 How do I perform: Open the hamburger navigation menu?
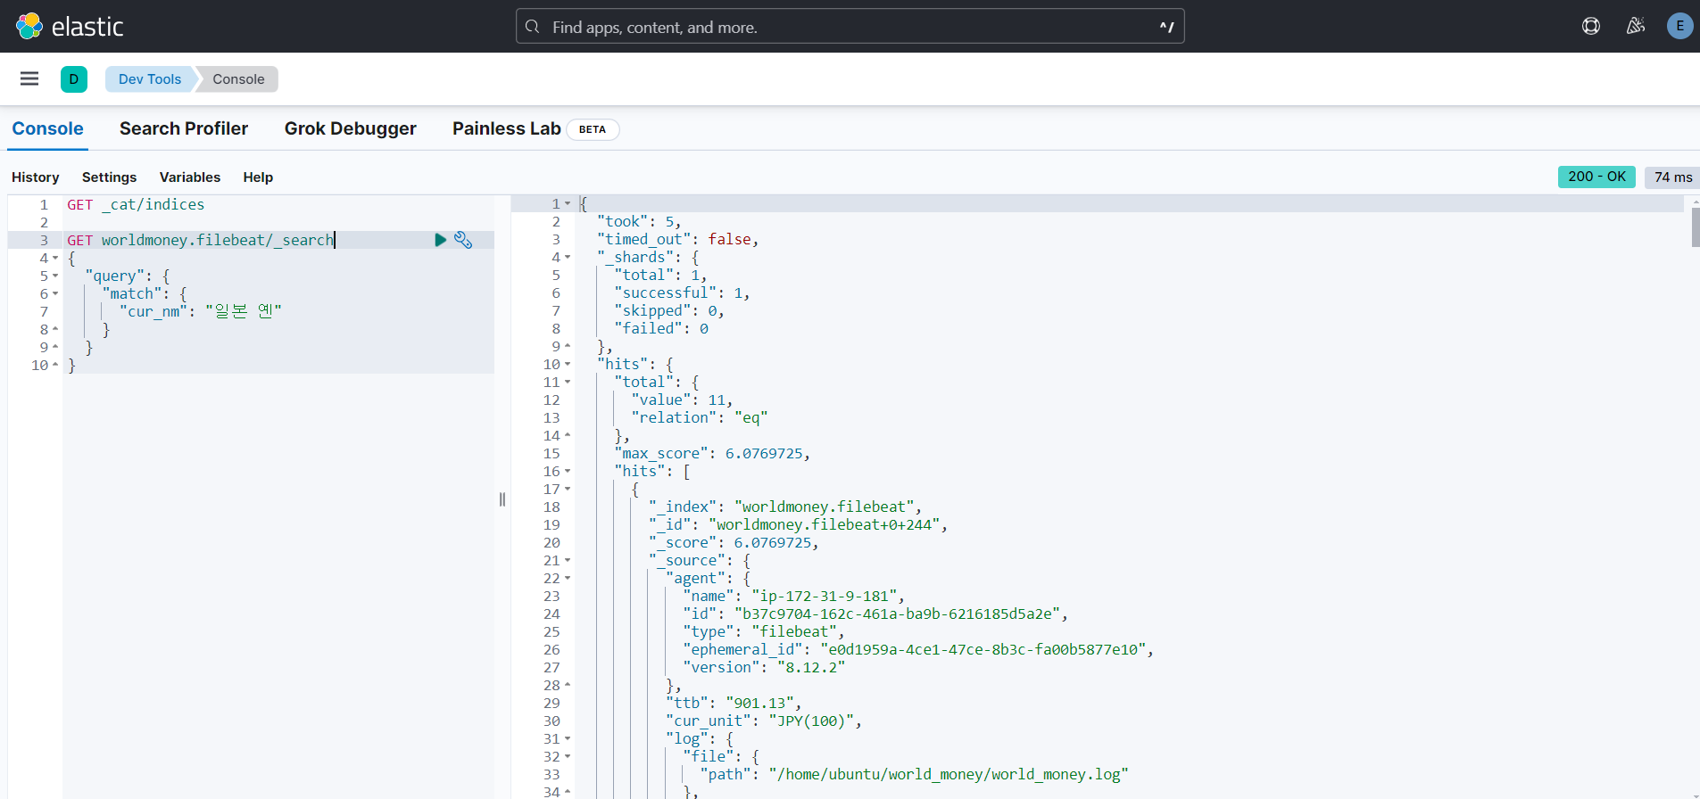29,78
